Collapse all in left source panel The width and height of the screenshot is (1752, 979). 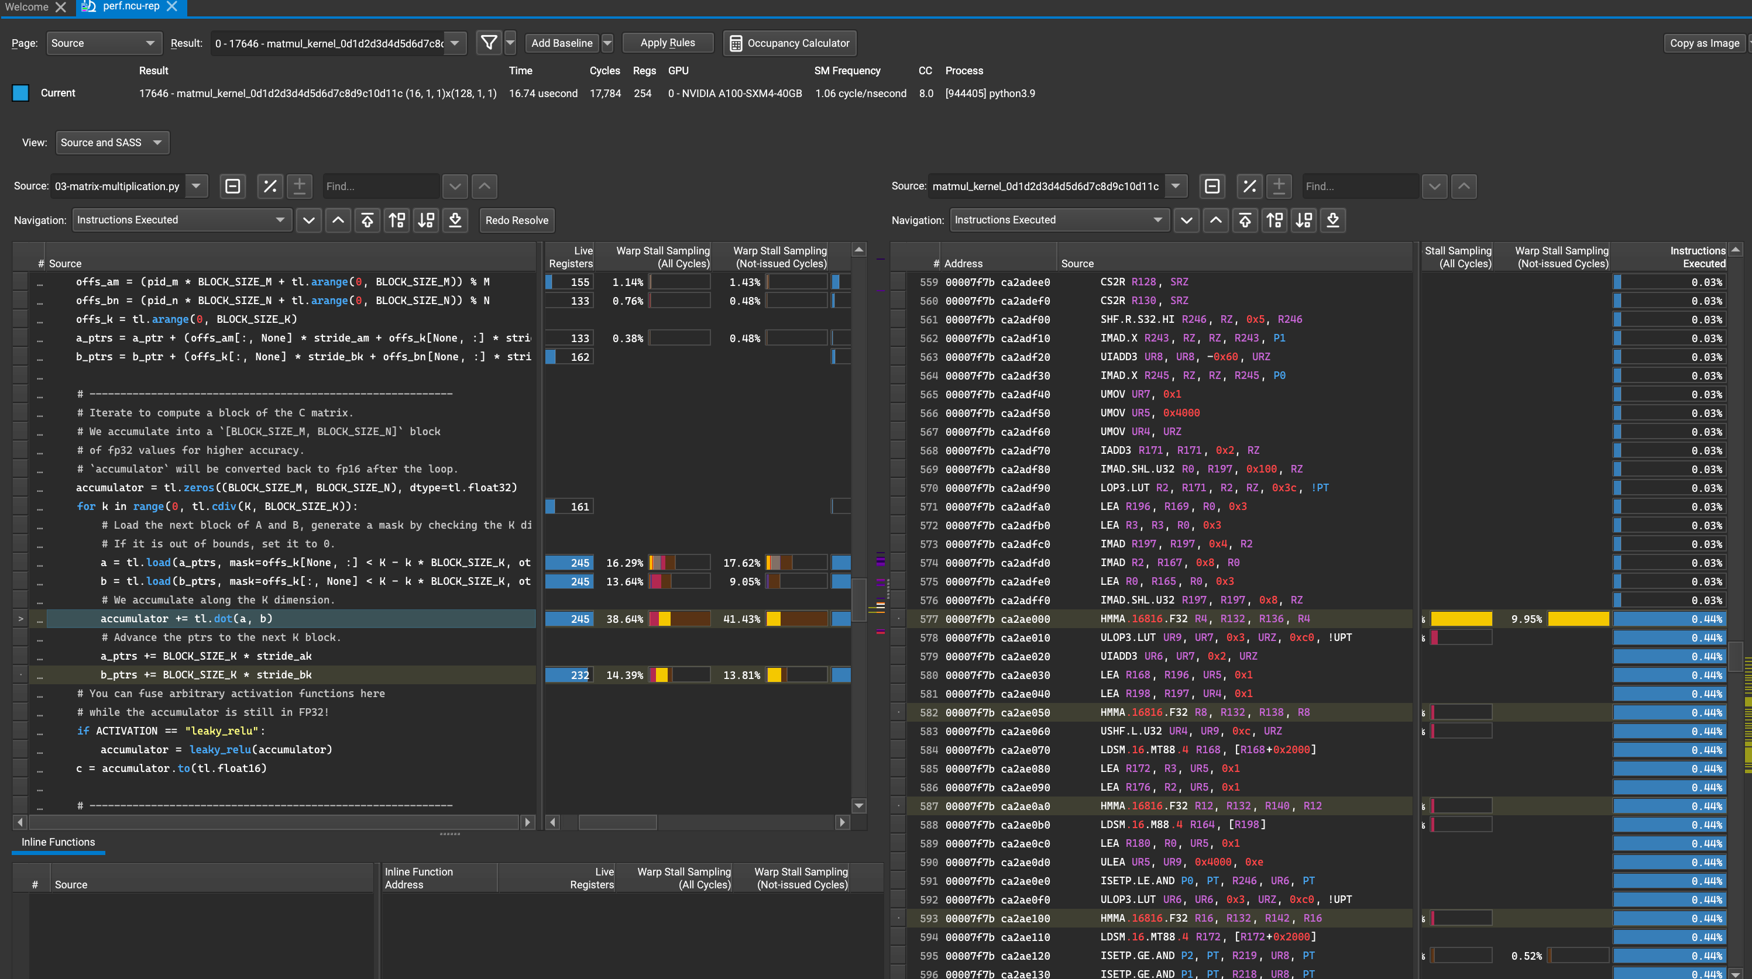(232, 187)
